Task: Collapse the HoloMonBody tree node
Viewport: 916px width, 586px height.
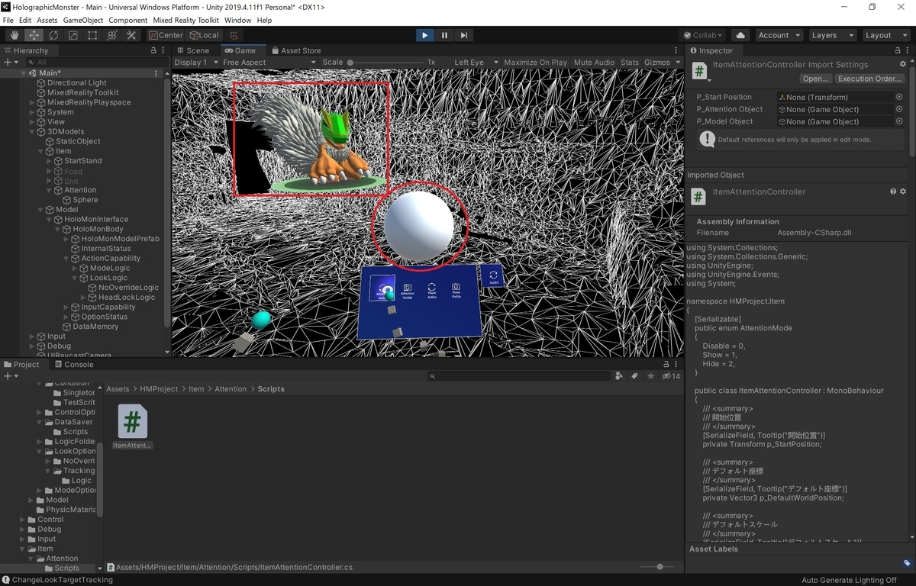Action: (57, 229)
